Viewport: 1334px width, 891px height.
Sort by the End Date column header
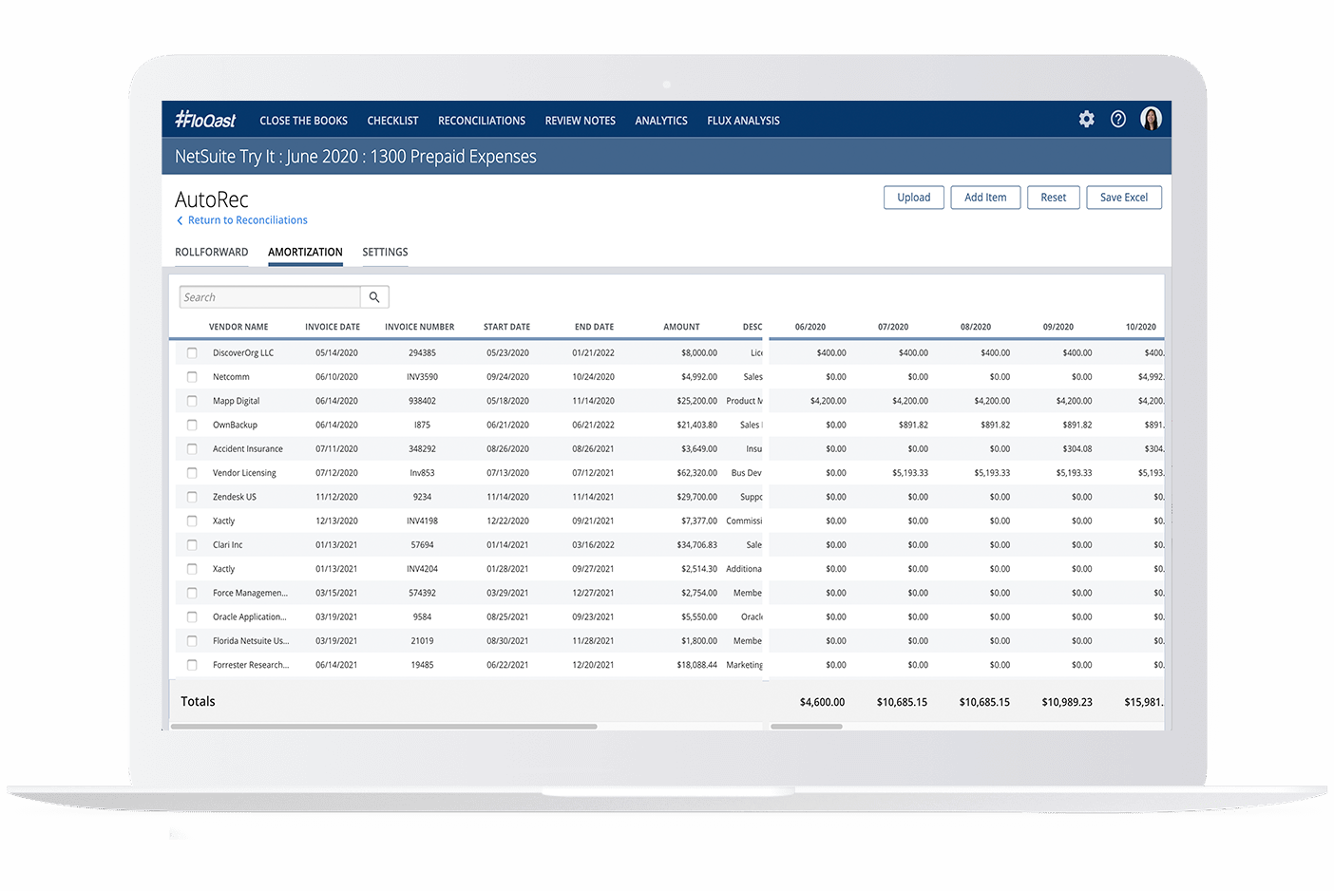pyautogui.click(x=594, y=327)
